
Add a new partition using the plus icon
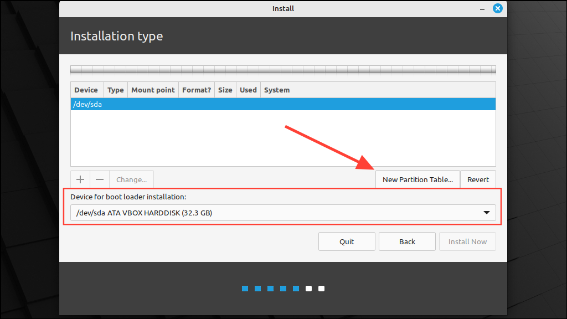pos(80,179)
